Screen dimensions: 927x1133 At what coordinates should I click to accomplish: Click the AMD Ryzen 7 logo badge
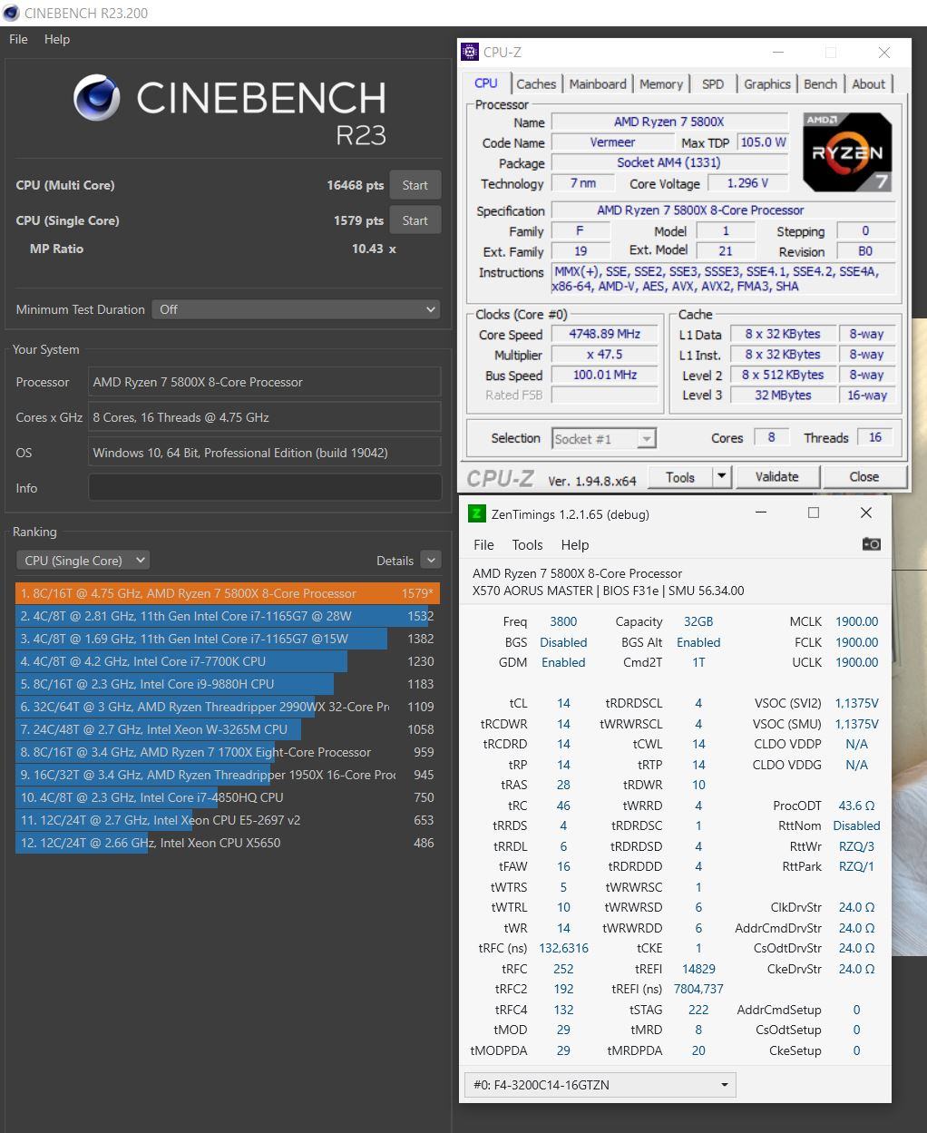tap(847, 151)
